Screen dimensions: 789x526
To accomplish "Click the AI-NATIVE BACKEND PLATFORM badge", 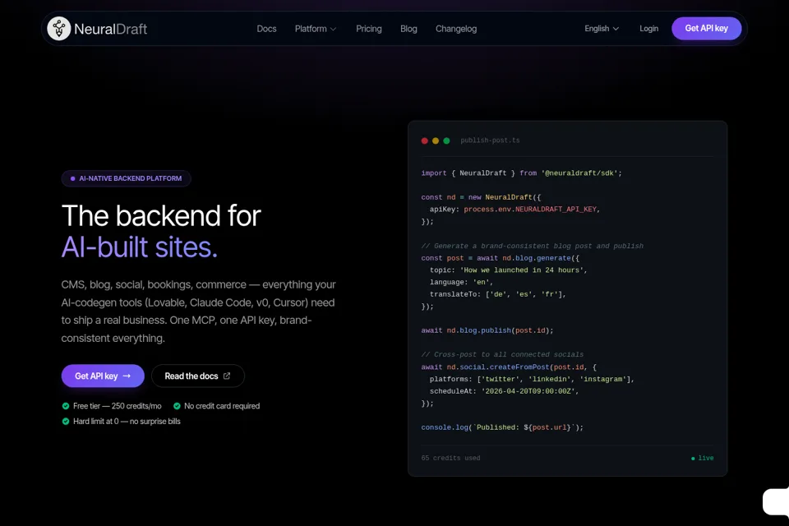I will coord(127,178).
